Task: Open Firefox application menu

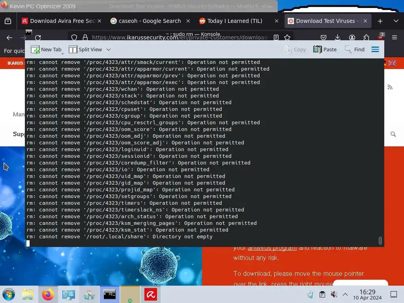Action: [x=395, y=37]
